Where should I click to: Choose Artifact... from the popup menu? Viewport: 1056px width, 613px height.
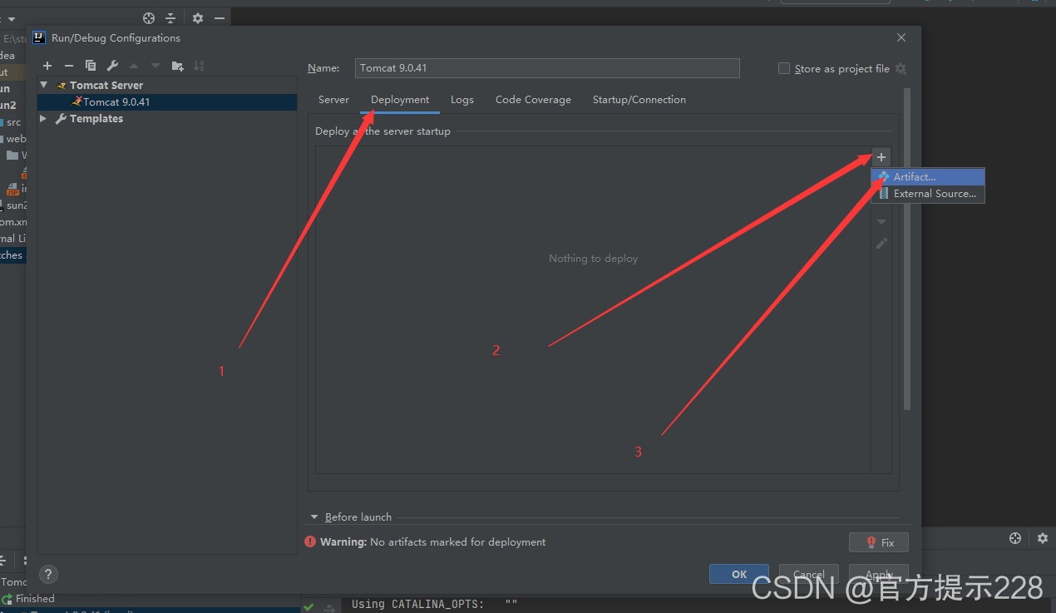coord(928,177)
